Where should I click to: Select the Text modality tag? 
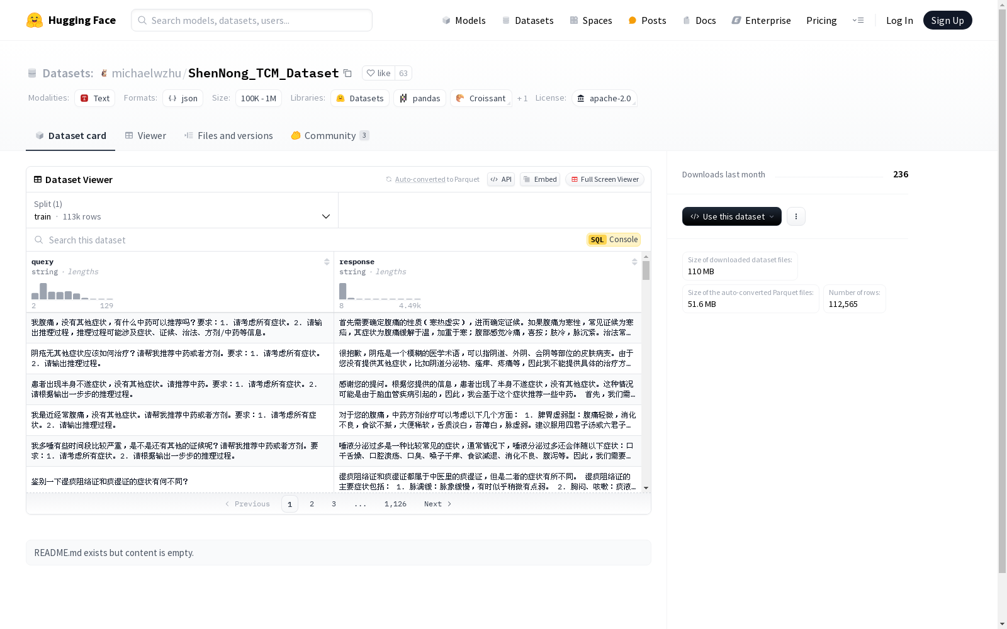tap(95, 98)
